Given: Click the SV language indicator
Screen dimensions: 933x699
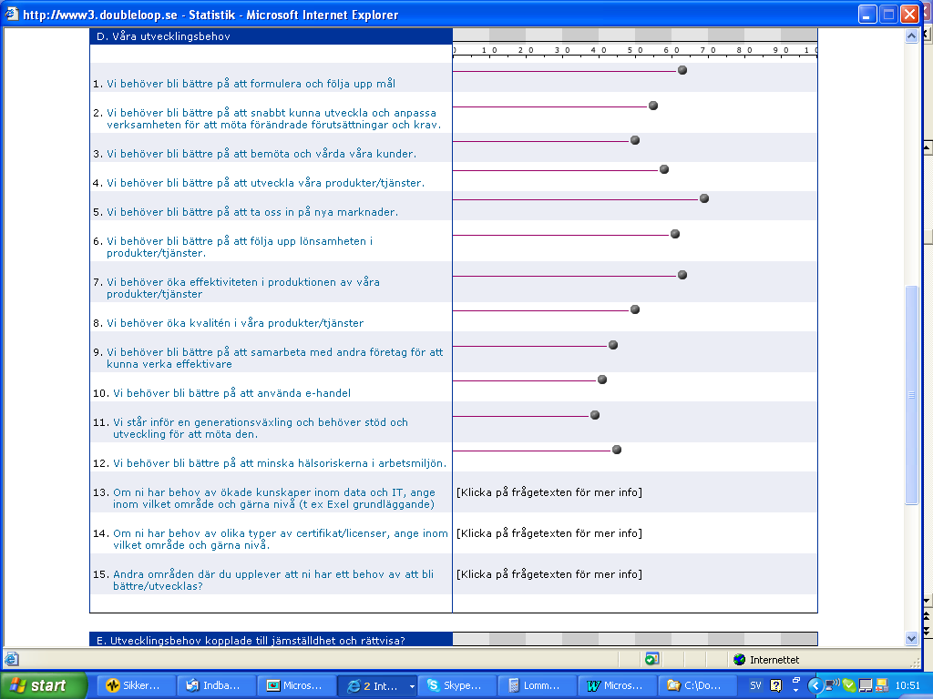Looking at the screenshot, I should (x=755, y=686).
